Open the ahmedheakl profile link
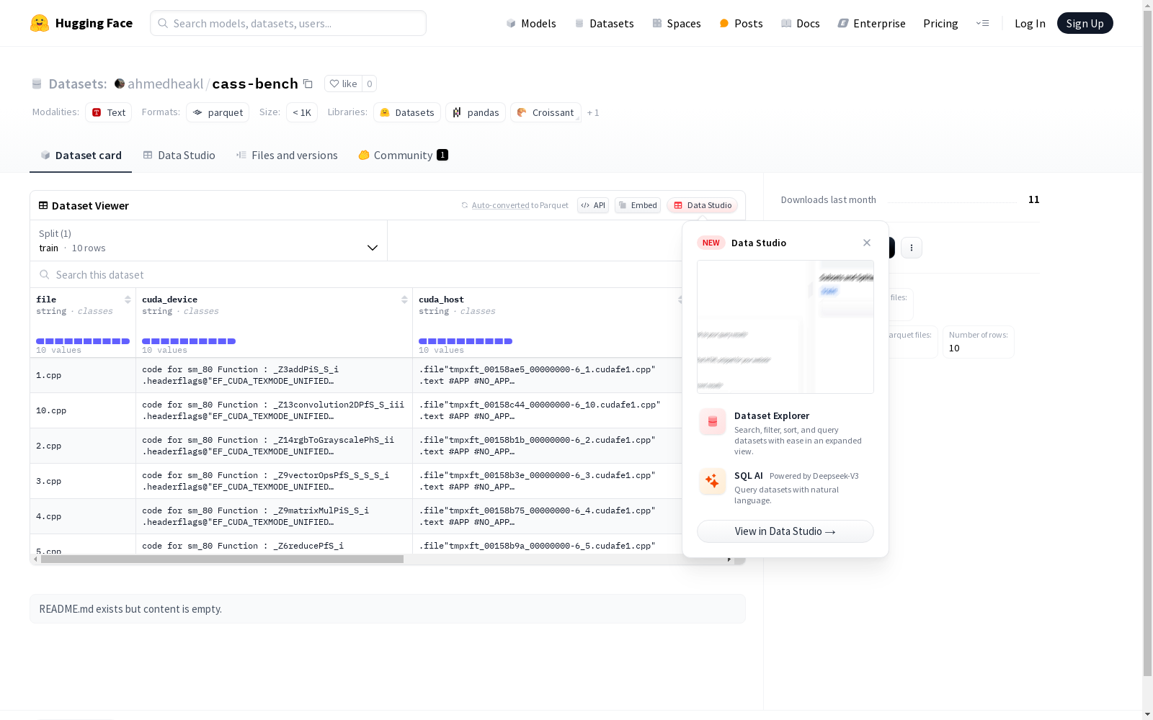1153x720 pixels. coord(166,84)
